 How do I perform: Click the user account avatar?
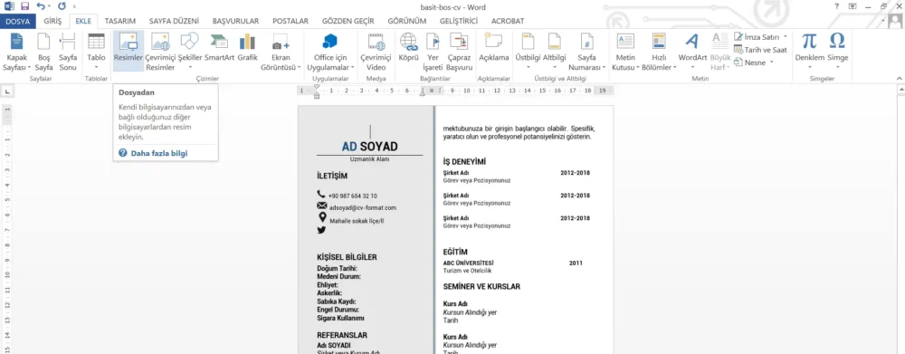coord(895,22)
